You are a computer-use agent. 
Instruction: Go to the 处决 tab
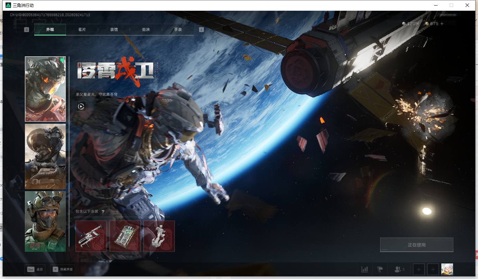click(146, 30)
